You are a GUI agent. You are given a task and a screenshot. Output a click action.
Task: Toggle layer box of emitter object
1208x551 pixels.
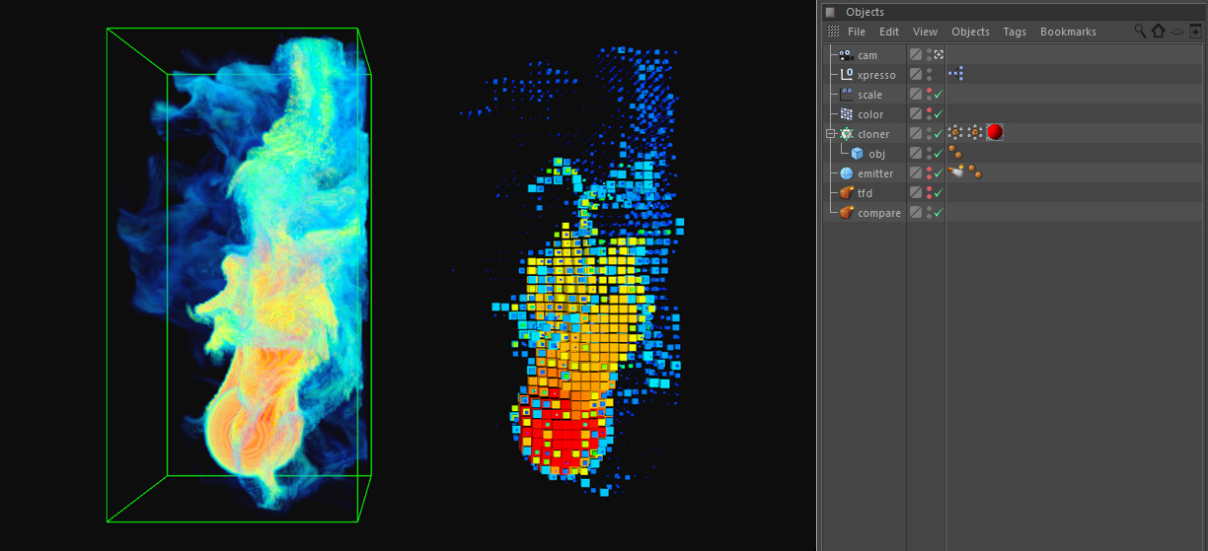click(916, 173)
